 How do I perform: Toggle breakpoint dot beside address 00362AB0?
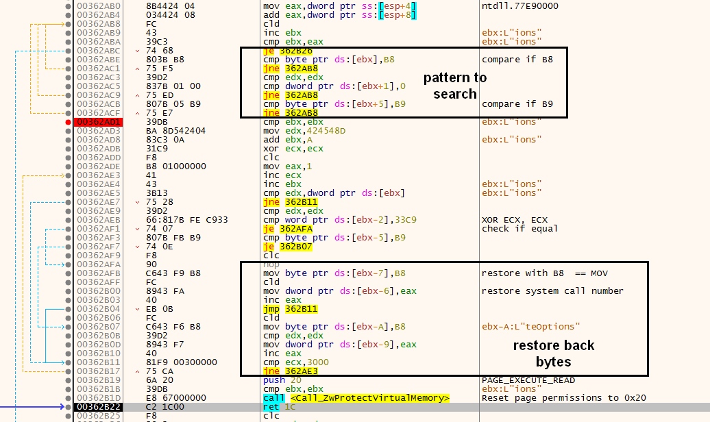click(68, 6)
